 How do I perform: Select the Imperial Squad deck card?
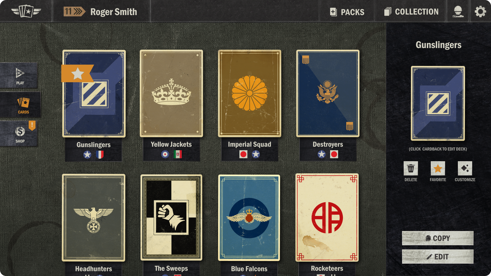(250, 94)
